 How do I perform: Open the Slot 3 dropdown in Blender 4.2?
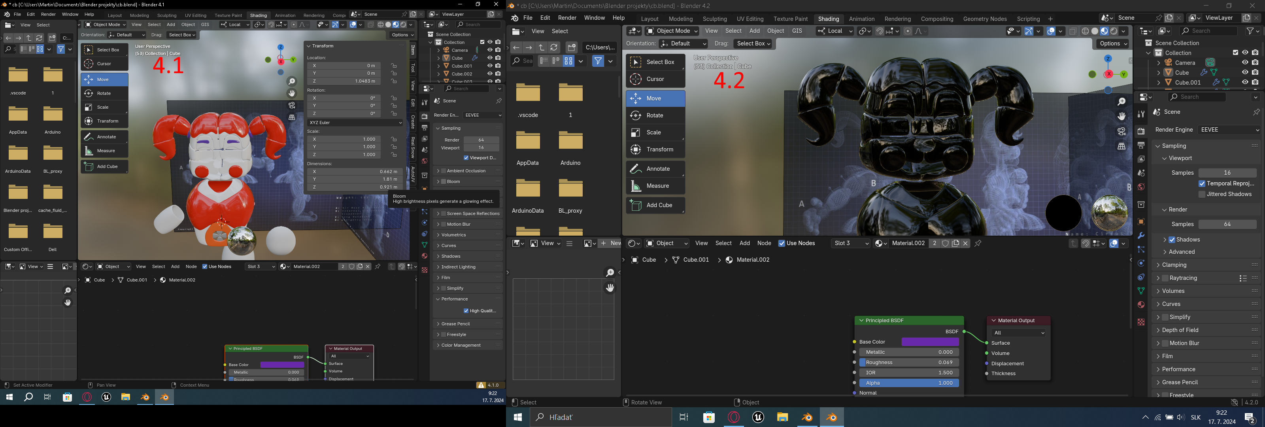pyautogui.click(x=851, y=243)
